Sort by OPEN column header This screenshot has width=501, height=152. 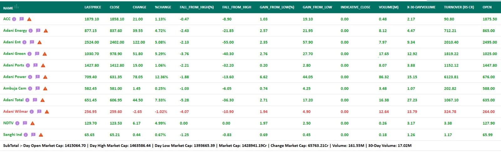point(487,7)
